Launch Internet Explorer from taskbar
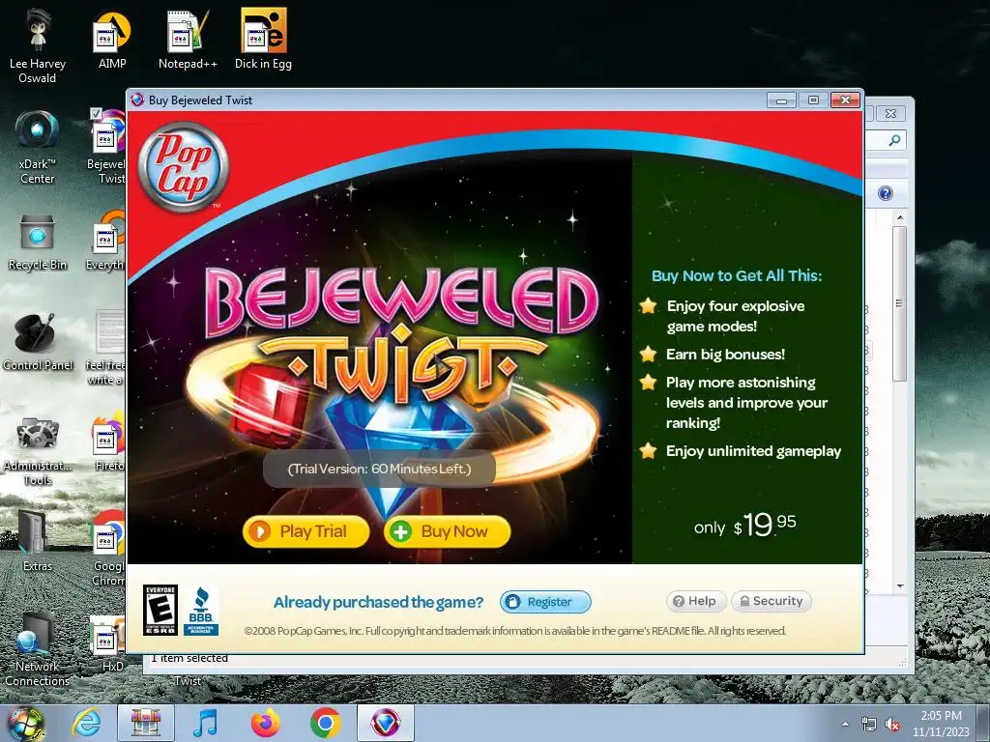The height and width of the screenshot is (742, 990). point(86,723)
